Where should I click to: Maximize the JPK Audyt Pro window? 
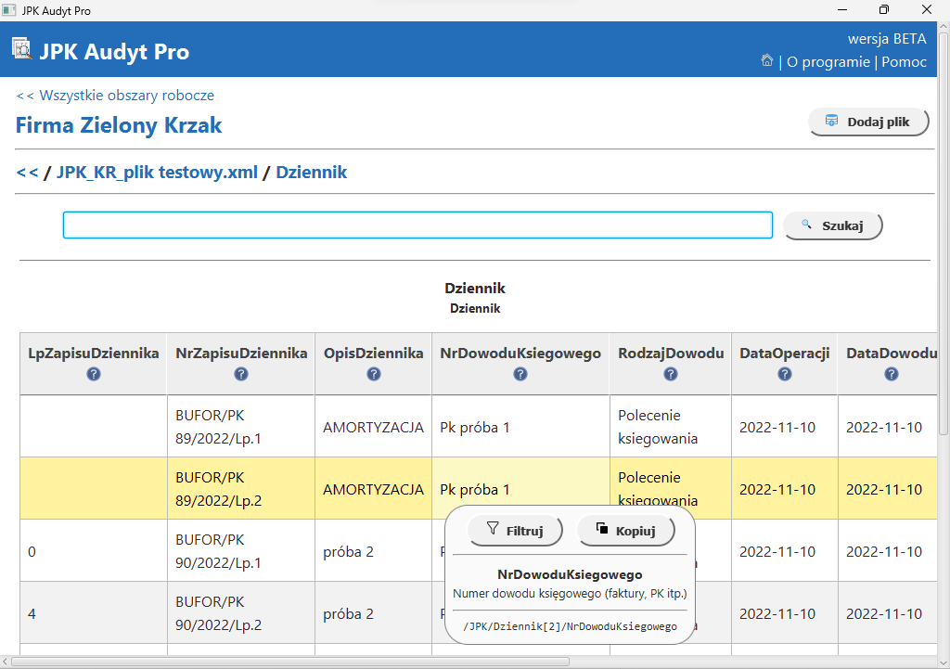884,9
